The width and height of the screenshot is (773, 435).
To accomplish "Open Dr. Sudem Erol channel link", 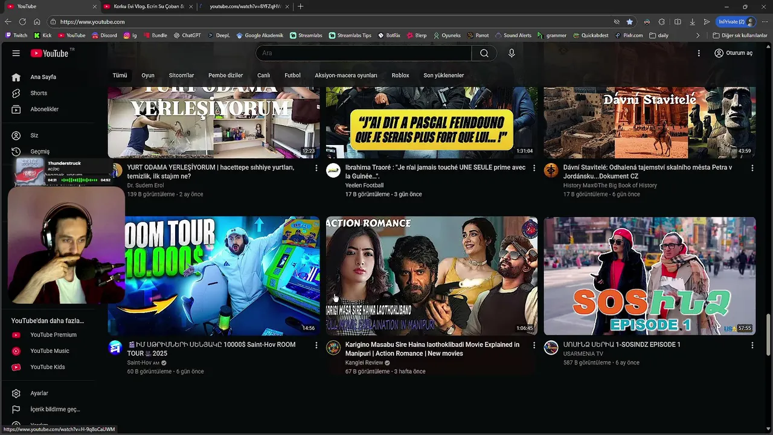I will [x=146, y=185].
